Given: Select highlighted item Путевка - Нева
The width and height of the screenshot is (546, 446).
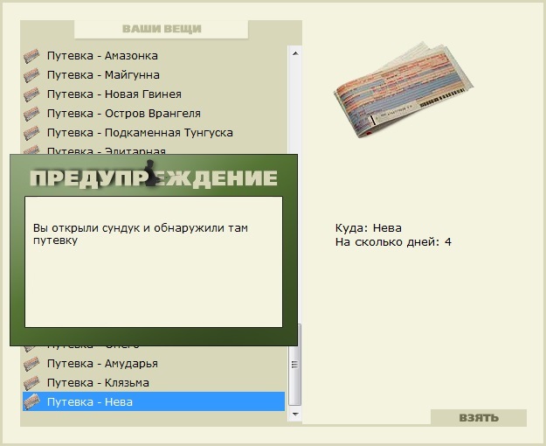Looking at the screenshot, I should pyautogui.click(x=154, y=401).
